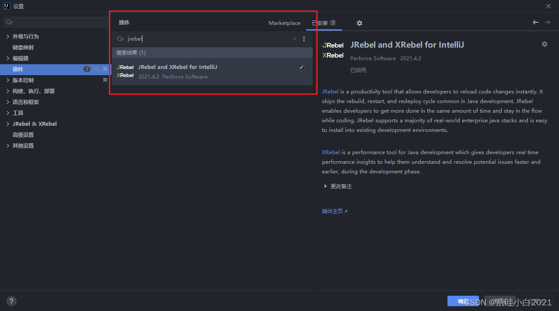This screenshot has width=559, height=311.
Task: Click the 确定 OK button
Action: [463, 301]
